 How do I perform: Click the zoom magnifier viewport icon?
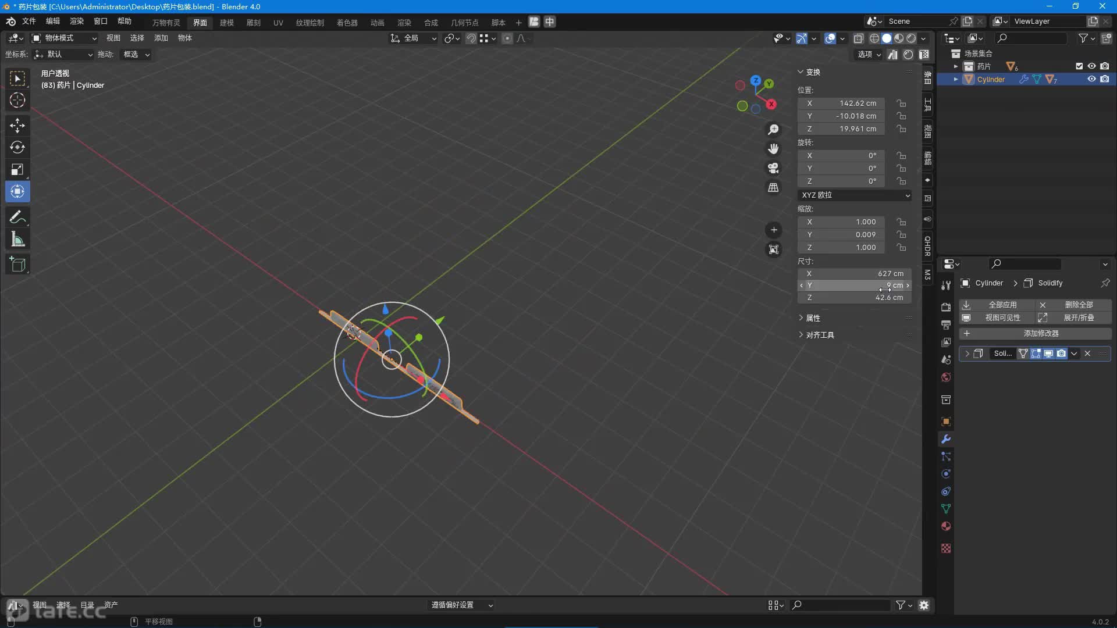pos(773,129)
